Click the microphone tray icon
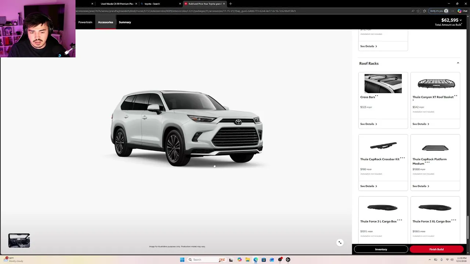Viewport: 470px width, 264px height. pyautogui.click(x=441, y=260)
